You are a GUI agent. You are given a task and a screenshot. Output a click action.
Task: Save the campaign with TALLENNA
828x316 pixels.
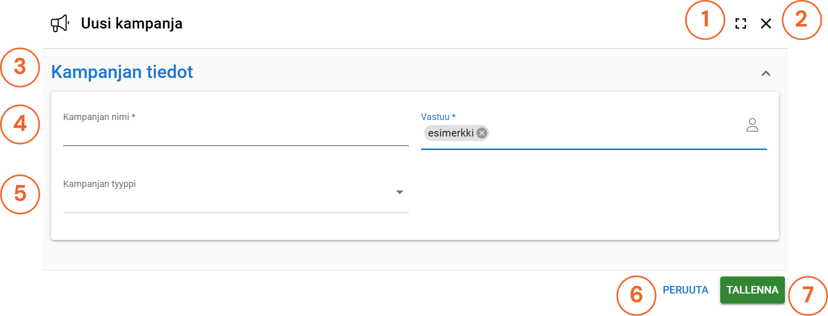[752, 290]
